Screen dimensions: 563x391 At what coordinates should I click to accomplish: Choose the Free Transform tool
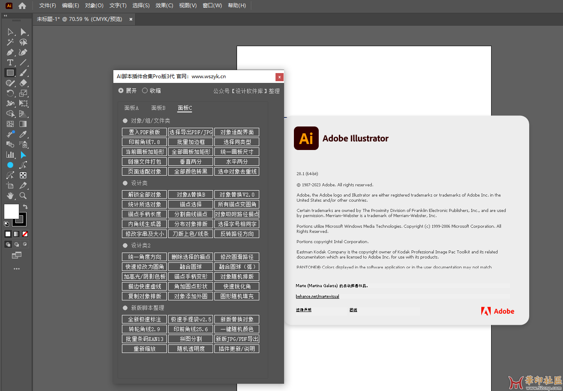23,103
